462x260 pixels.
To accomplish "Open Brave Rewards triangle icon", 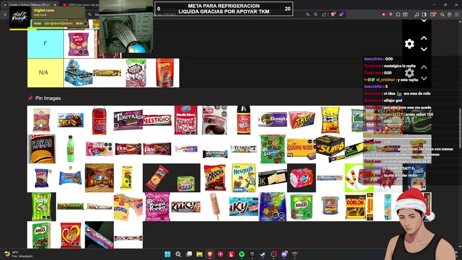I will coord(341,14).
